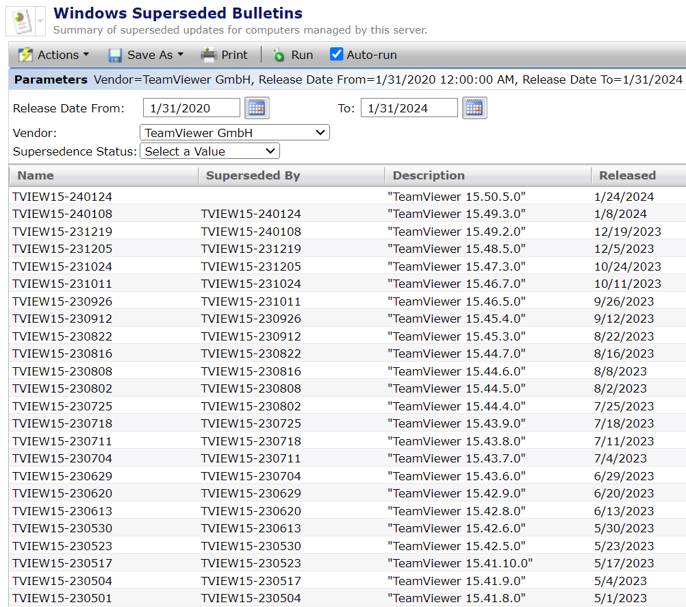
Task: Select TVIEW15-230816 in the Name column
Action: coord(62,354)
